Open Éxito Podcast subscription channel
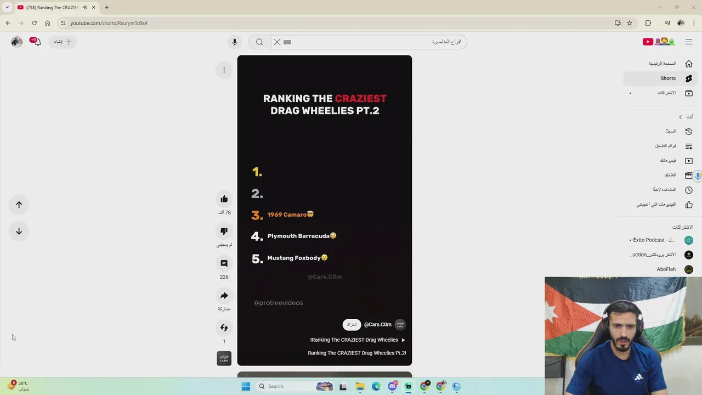702x395 pixels. [x=660, y=240]
